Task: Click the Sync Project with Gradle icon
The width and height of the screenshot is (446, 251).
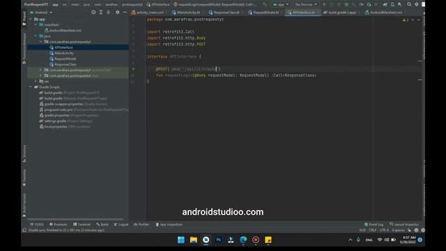Action: click(385, 5)
